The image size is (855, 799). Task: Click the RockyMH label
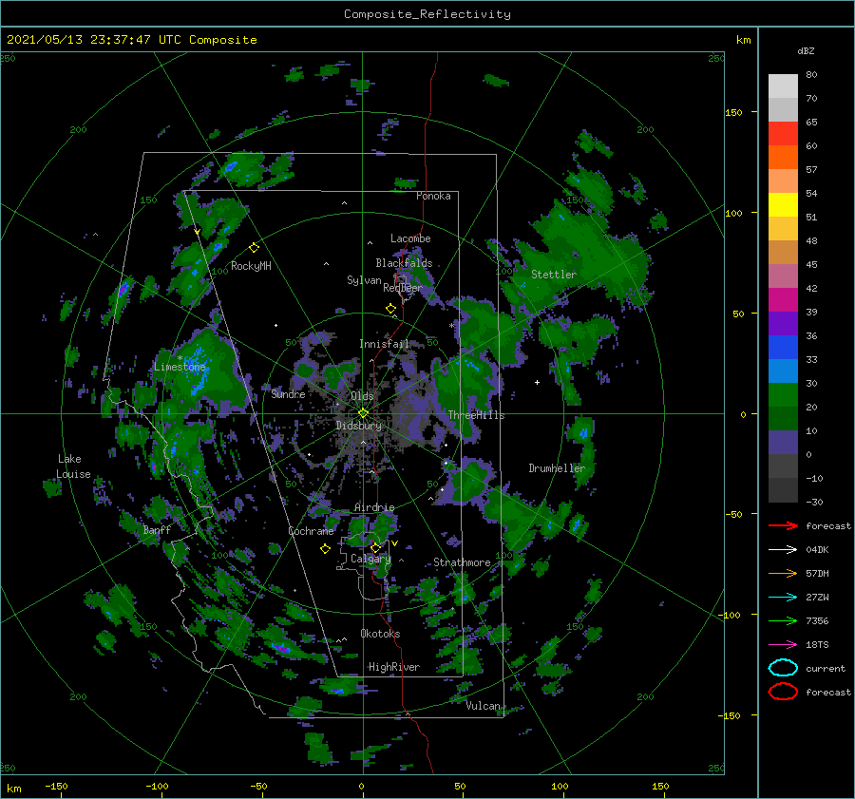click(x=251, y=266)
